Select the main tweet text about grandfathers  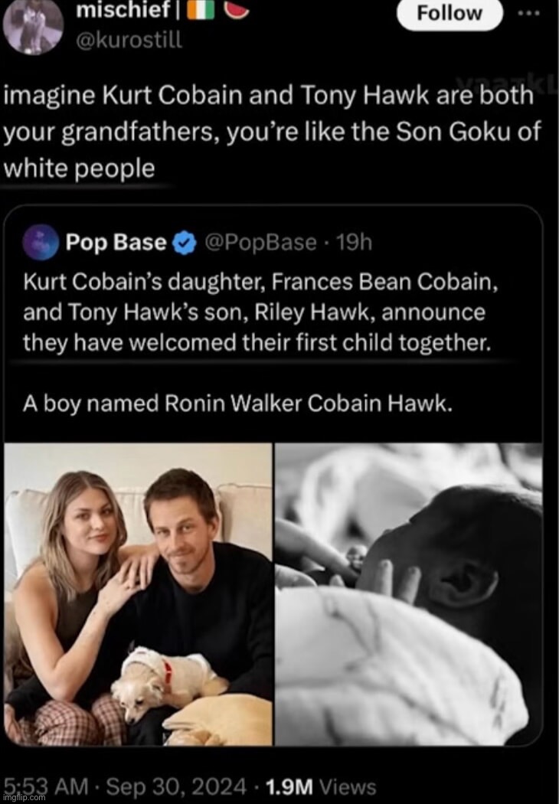coord(273,132)
